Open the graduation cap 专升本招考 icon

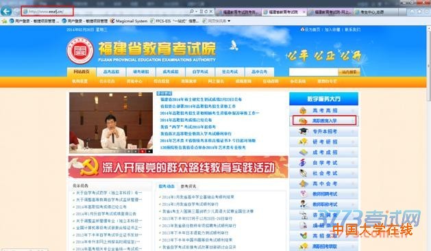303,131
